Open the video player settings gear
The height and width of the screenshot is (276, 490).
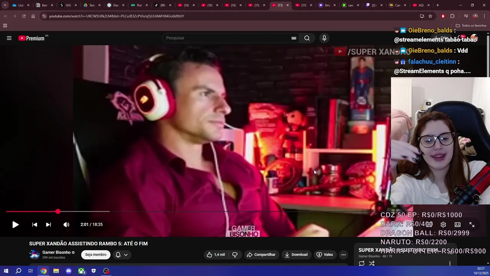tap(443, 225)
